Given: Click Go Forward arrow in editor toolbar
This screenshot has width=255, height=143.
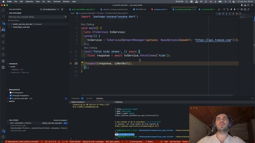Looking at the screenshot, I should click(x=235, y=10).
